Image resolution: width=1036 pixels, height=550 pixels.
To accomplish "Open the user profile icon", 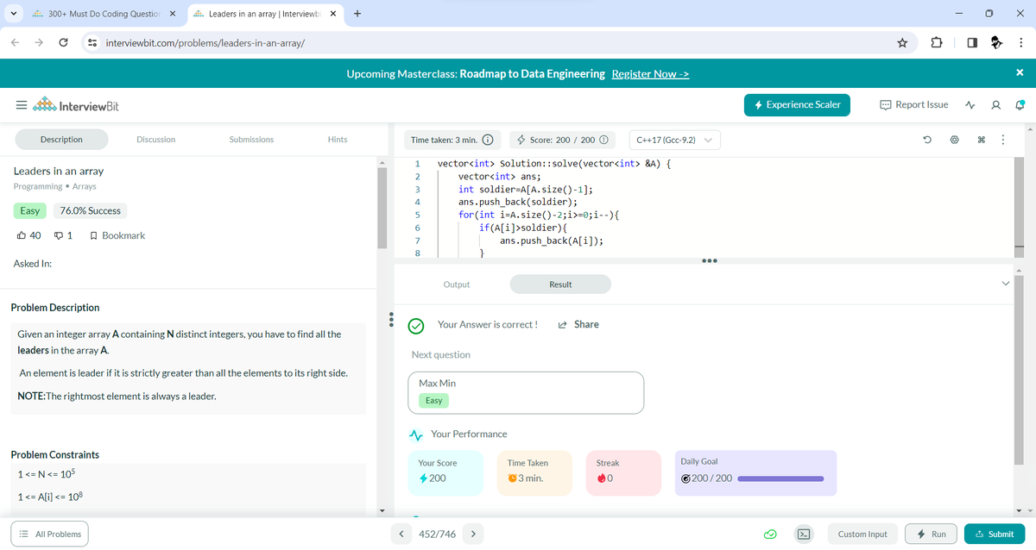I will click(996, 105).
